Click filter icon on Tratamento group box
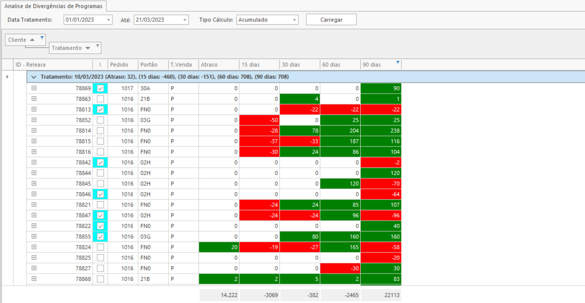This screenshot has width=585, height=303. [x=97, y=46]
